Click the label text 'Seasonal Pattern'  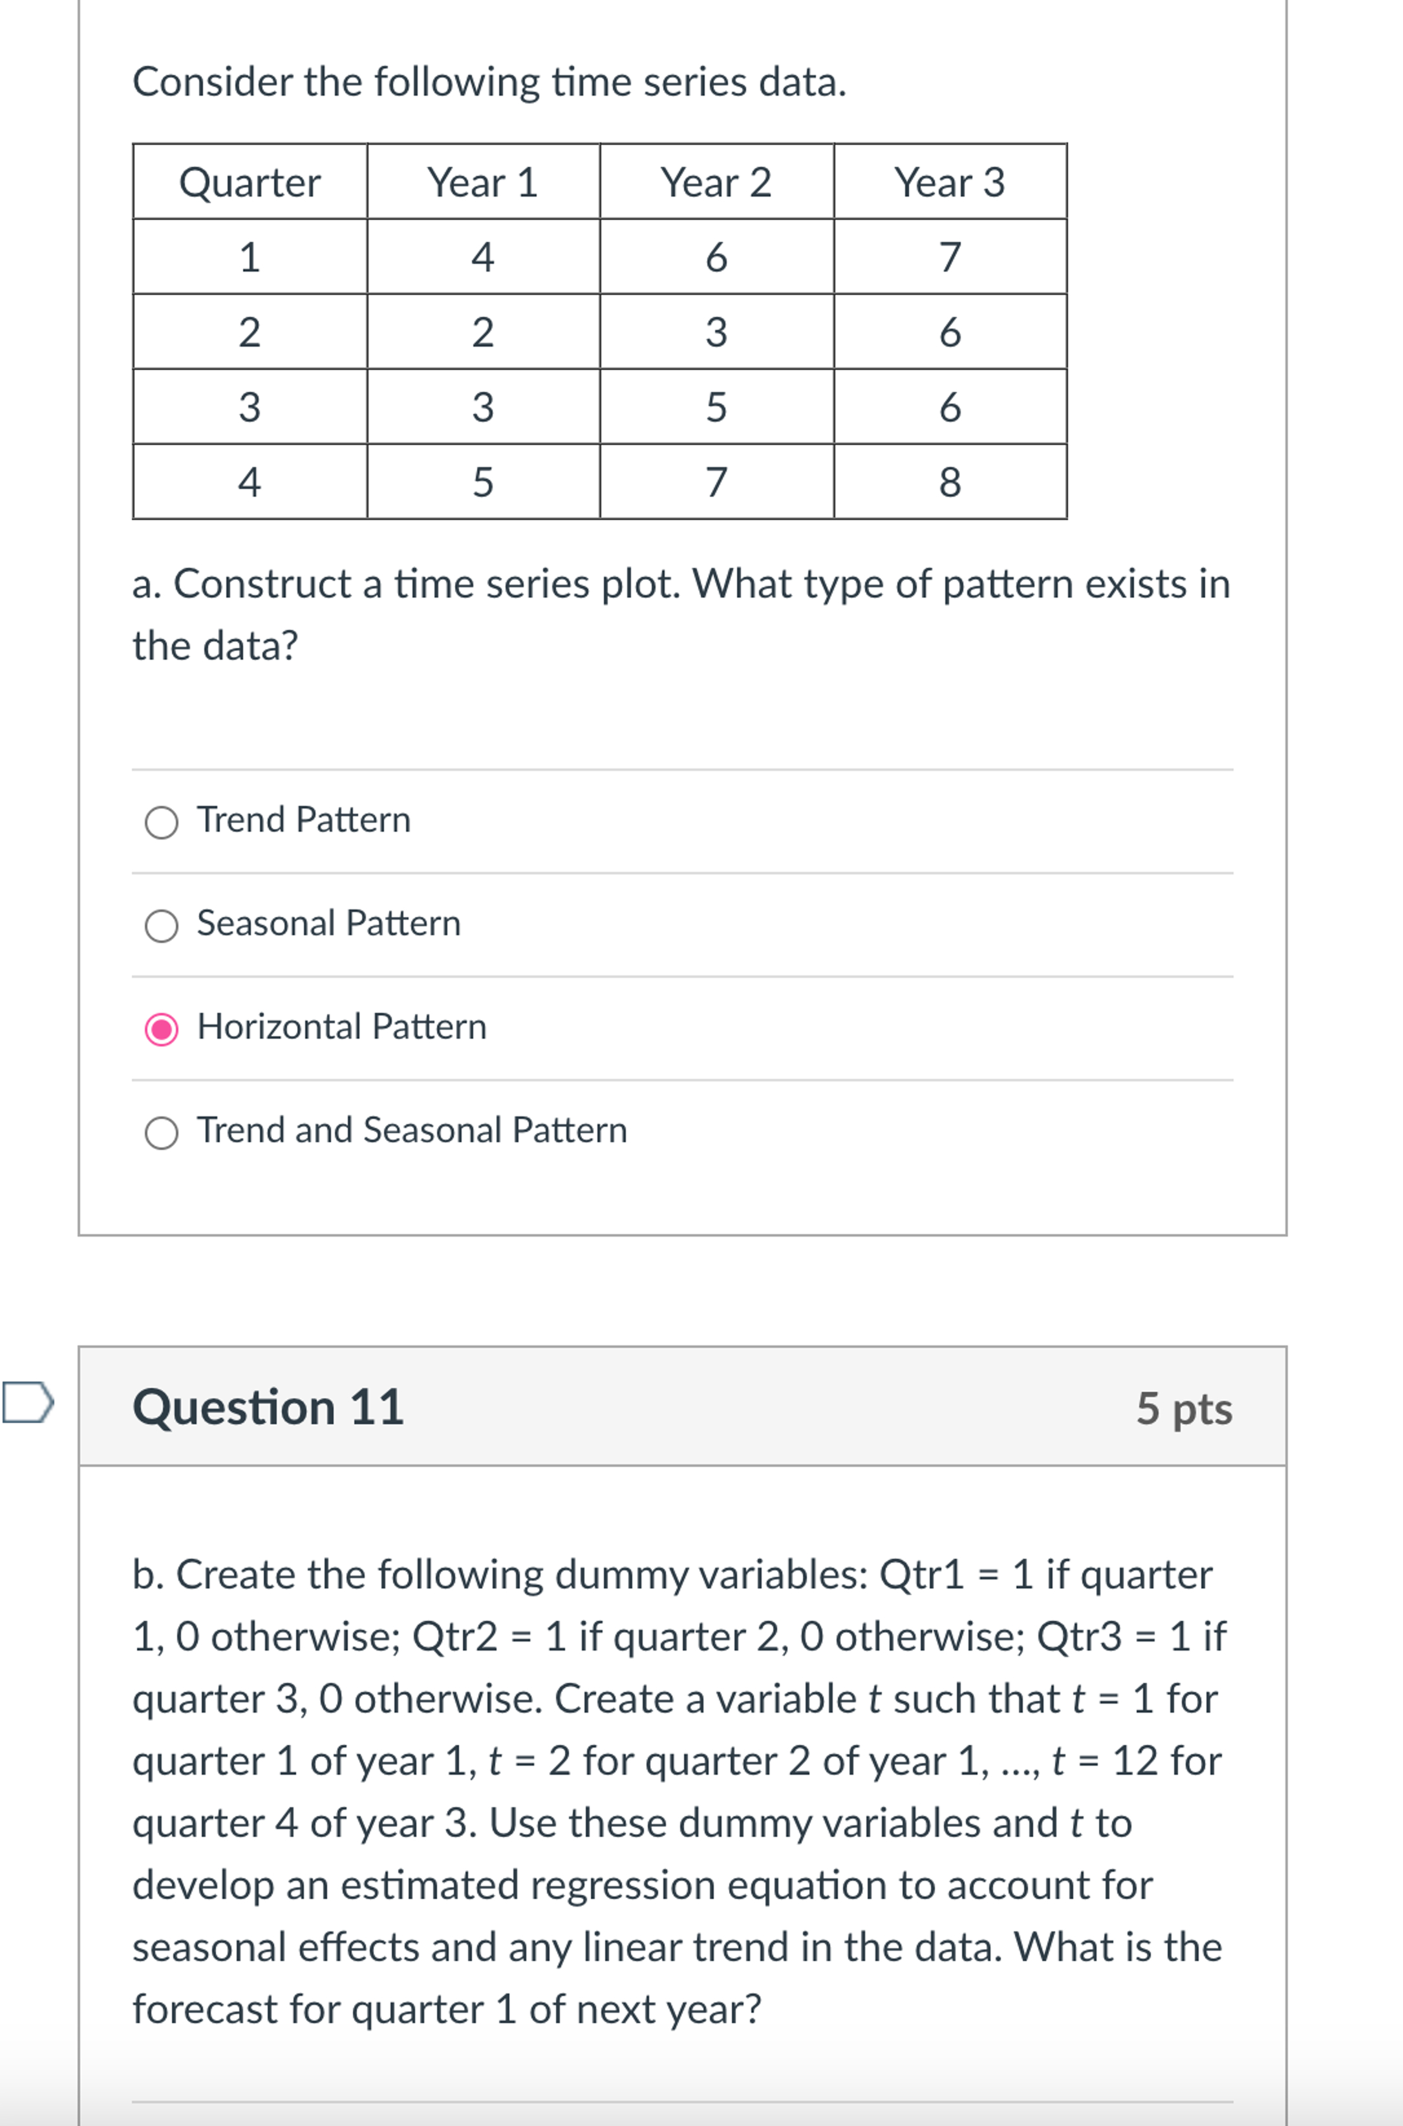329,924
